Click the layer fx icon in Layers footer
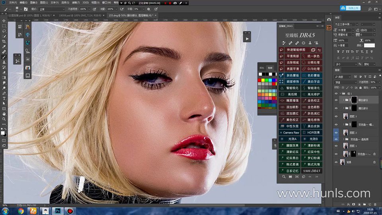Viewport: 382px width, 215px height. click(349, 204)
